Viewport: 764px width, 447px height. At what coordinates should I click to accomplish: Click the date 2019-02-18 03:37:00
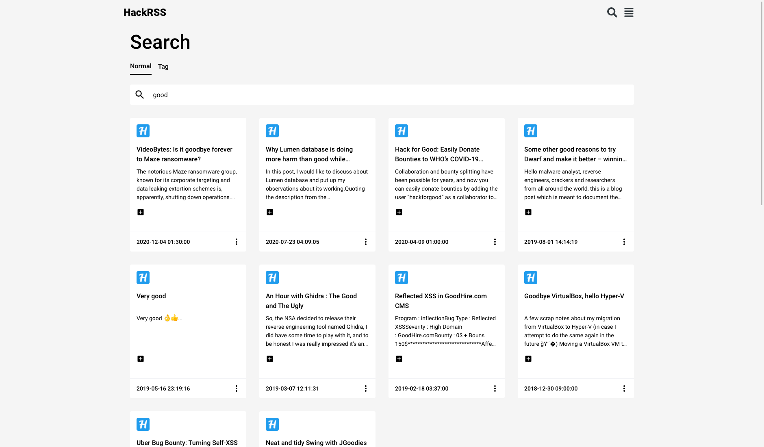(x=422, y=388)
